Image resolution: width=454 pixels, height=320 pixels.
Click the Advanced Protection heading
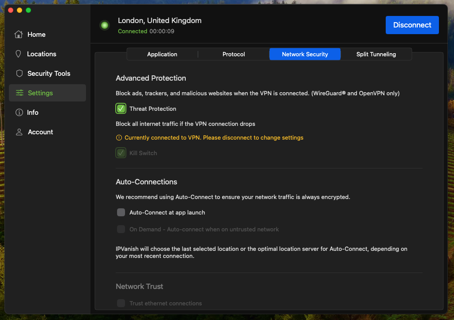tap(151, 78)
